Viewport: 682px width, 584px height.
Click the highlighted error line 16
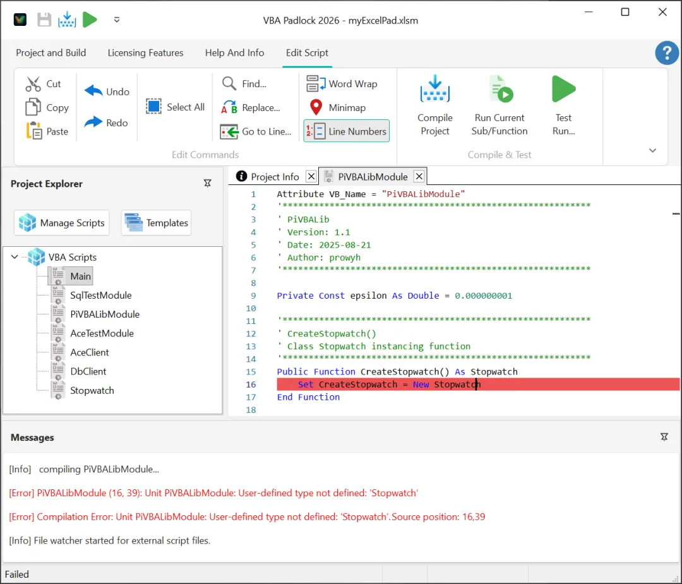(478, 384)
